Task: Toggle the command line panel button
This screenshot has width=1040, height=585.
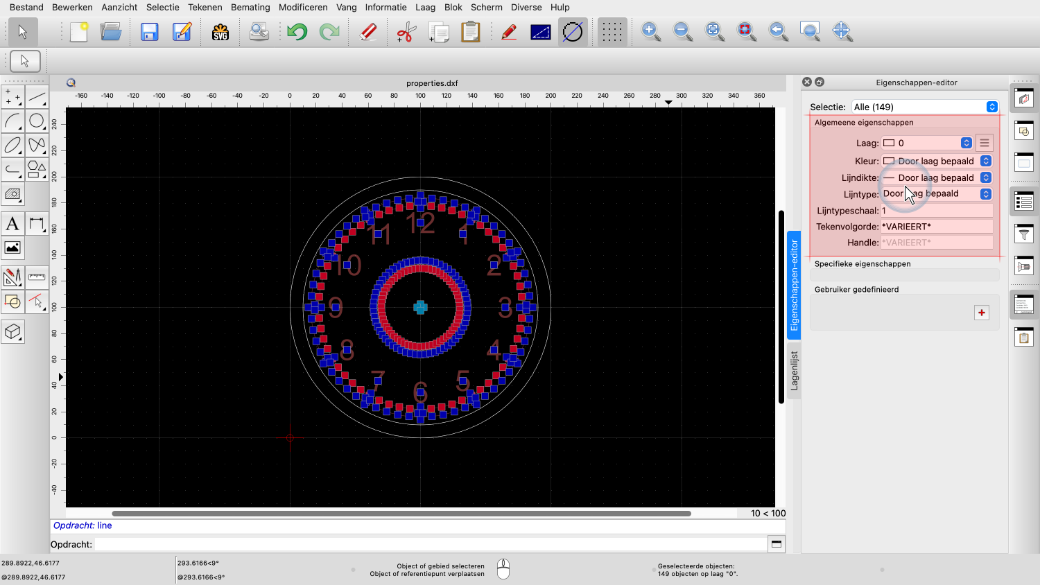Action: (777, 544)
